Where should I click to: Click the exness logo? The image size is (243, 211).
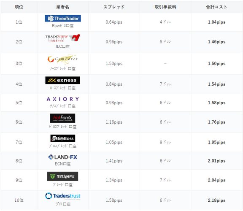(x=62, y=80)
